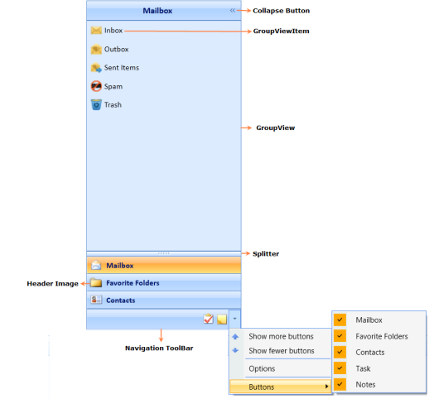Image resolution: width=434 pixels, height=399 pixels.
Task: Uncheck Mailbox in Buttons submenu
Action: tap(340, 320)
